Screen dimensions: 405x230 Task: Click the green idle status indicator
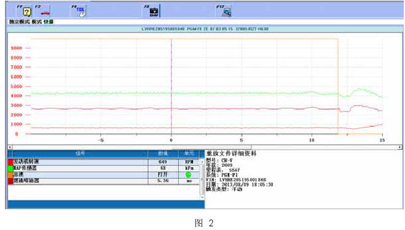coord(189,175)
